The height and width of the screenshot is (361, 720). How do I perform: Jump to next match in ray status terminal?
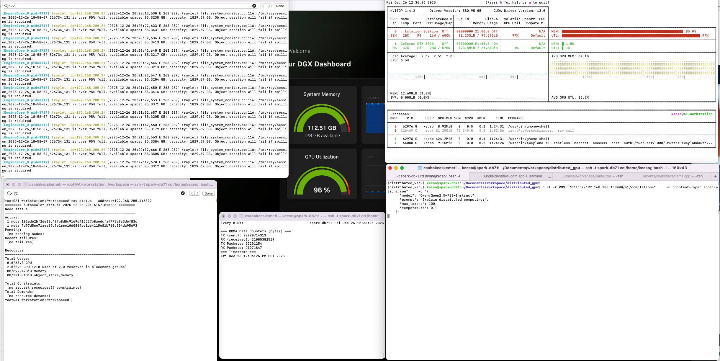pos(198,193)
